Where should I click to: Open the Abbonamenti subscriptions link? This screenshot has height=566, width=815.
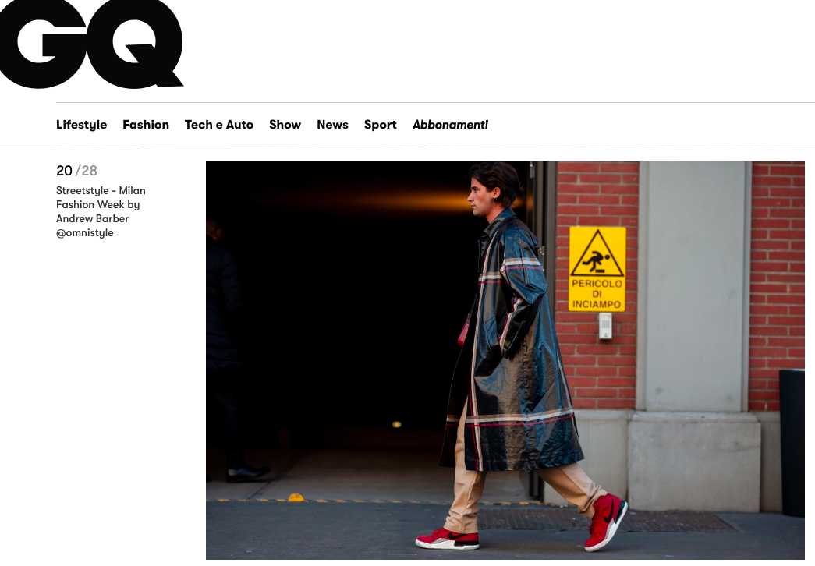(450, 125)
